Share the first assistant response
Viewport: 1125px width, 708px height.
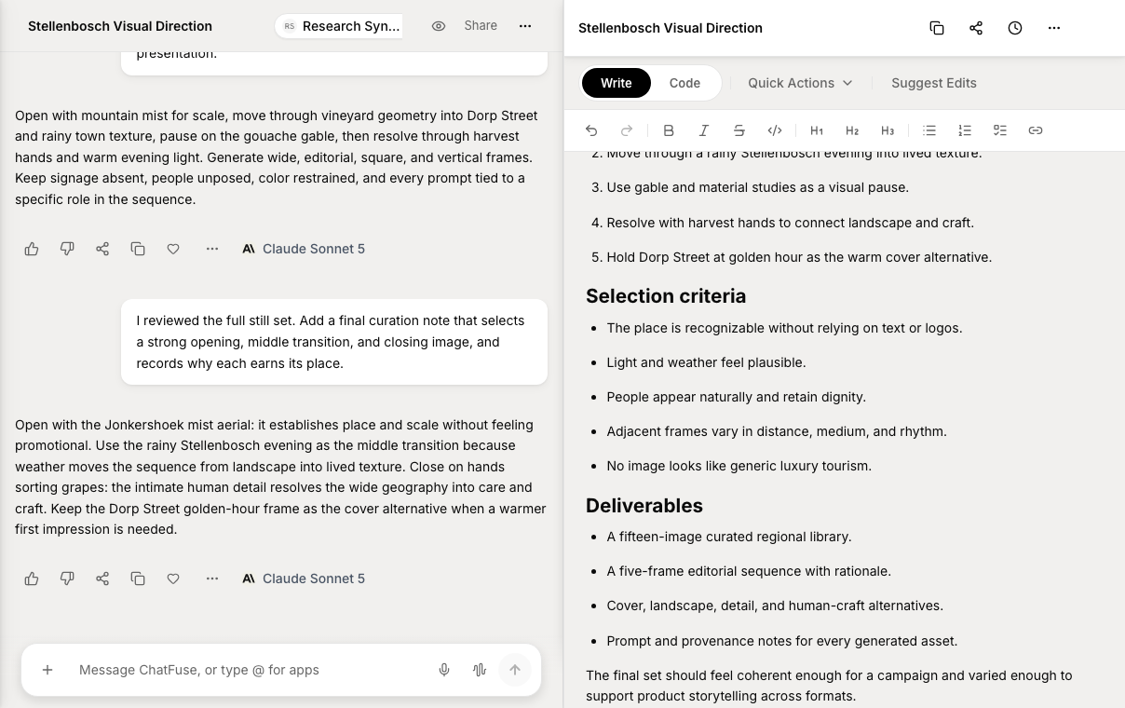point(102,249)
